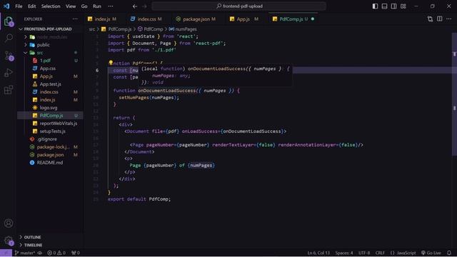Open the Edit menu
Screen dimensions: 457x257
click(31, 6)
